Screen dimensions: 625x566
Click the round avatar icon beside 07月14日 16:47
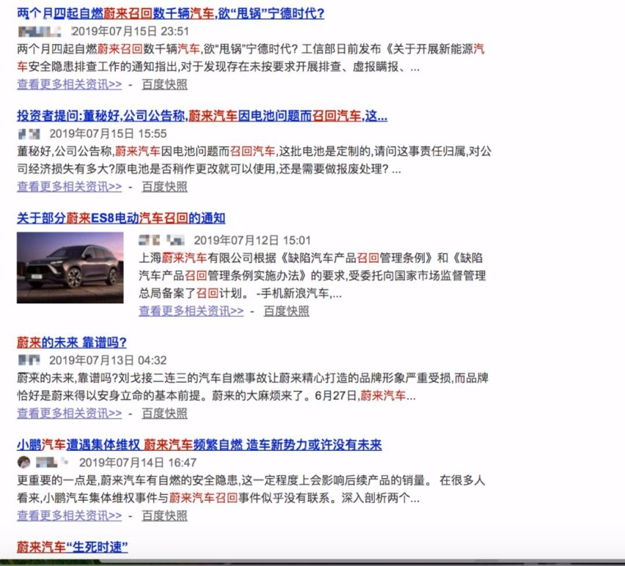pyautogui.click(x=24, y=462)
